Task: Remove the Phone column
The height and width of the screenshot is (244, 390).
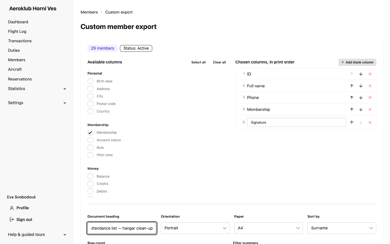Action: [x=370, y=98]
